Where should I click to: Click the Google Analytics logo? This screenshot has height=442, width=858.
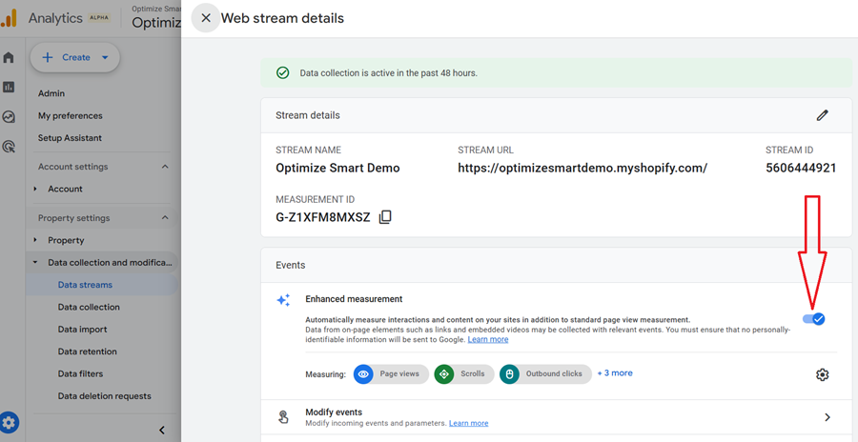point(9,18)
